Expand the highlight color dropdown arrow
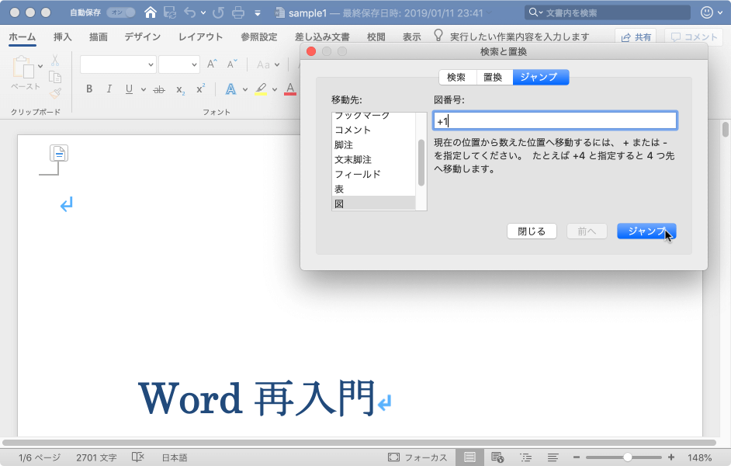 (275, 89)
